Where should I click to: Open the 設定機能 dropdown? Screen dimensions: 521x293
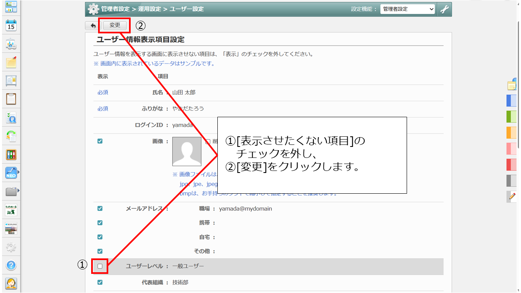407,9
